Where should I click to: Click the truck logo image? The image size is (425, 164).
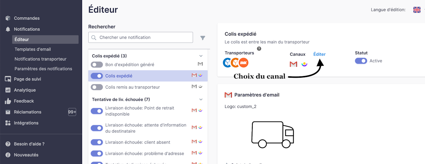coord(273,134)
